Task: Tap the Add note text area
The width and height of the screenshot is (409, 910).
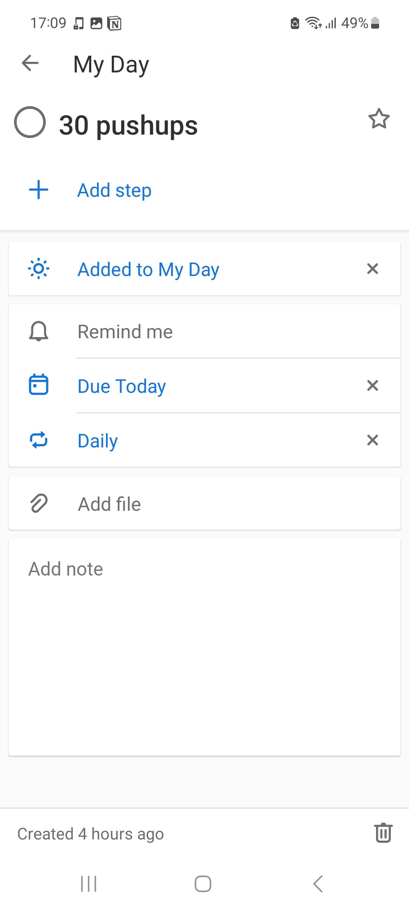Action: coord(204,645)
